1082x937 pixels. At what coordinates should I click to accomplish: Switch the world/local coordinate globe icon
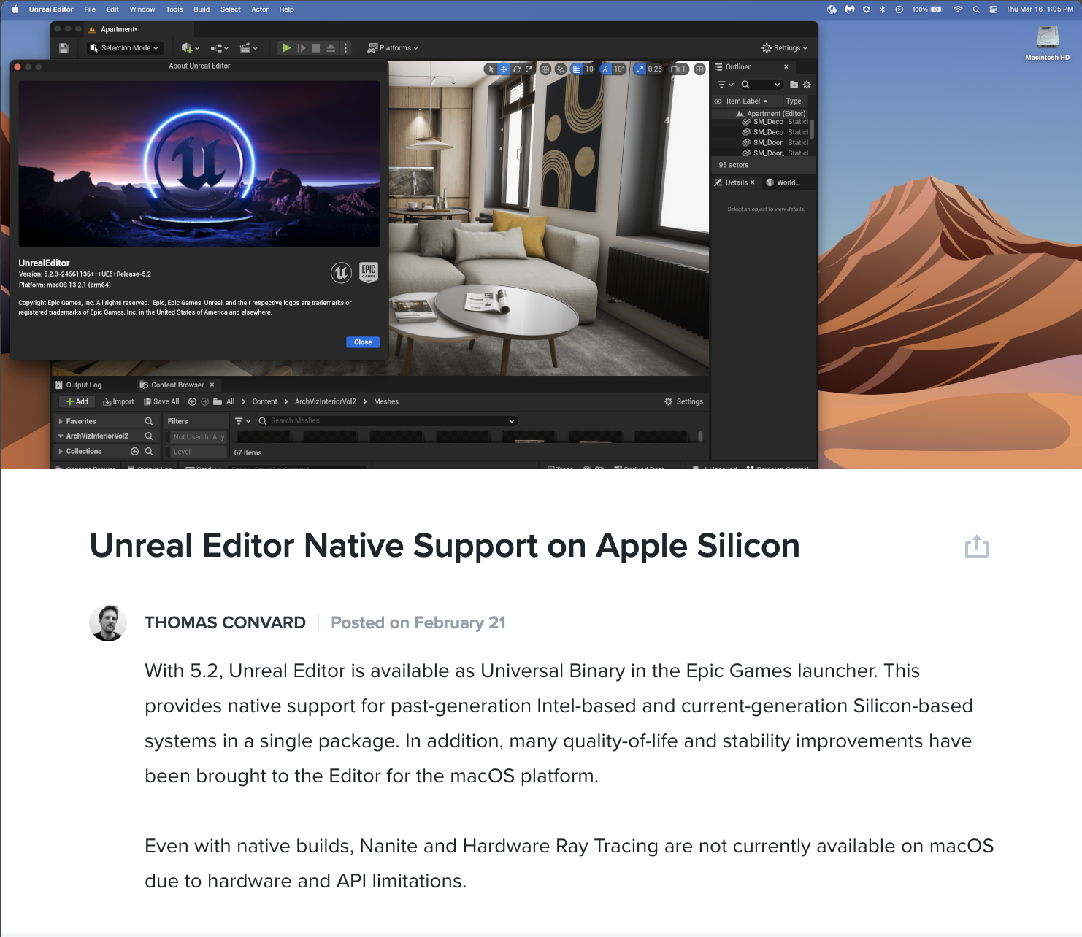tap(545, 69)
